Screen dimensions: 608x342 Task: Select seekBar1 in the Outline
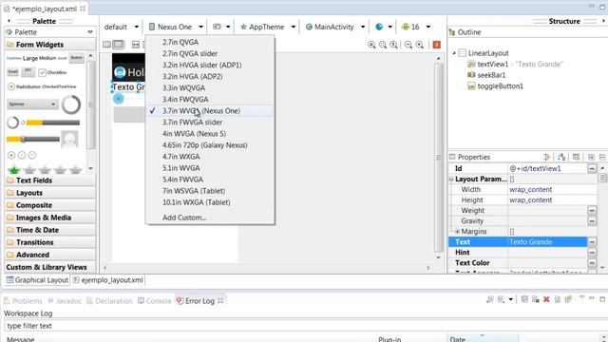491,75
